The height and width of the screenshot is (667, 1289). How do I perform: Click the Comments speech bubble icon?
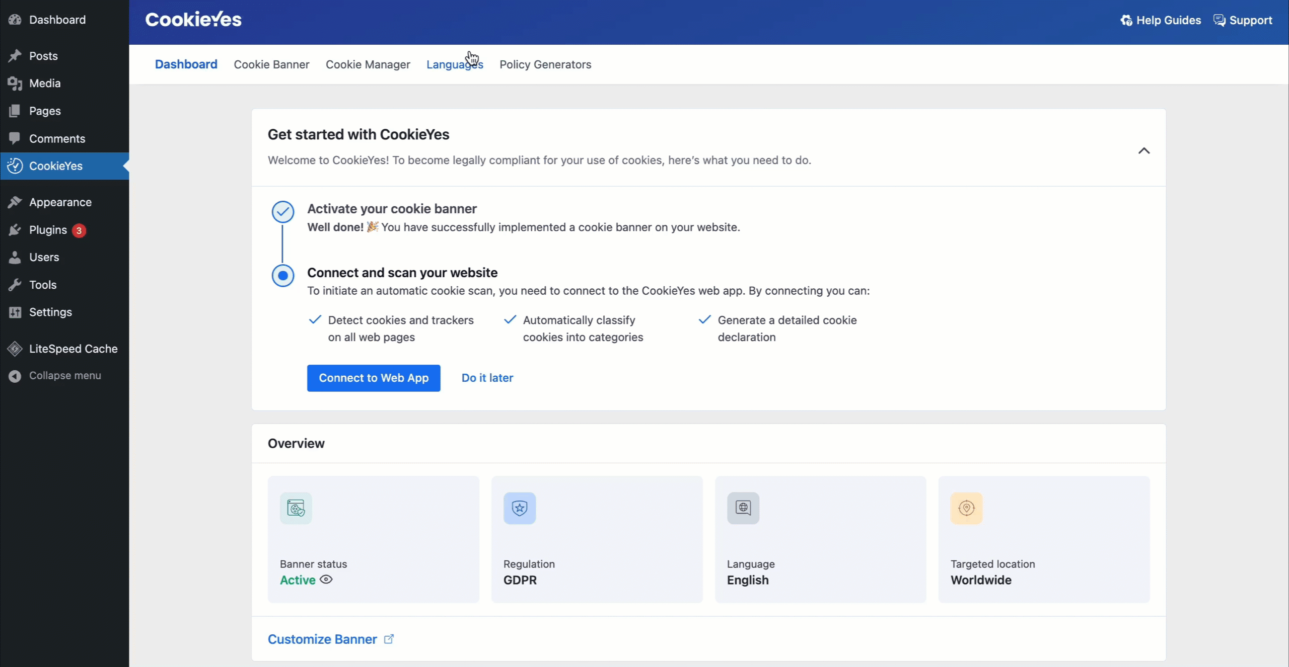click(x=15, y=138)
